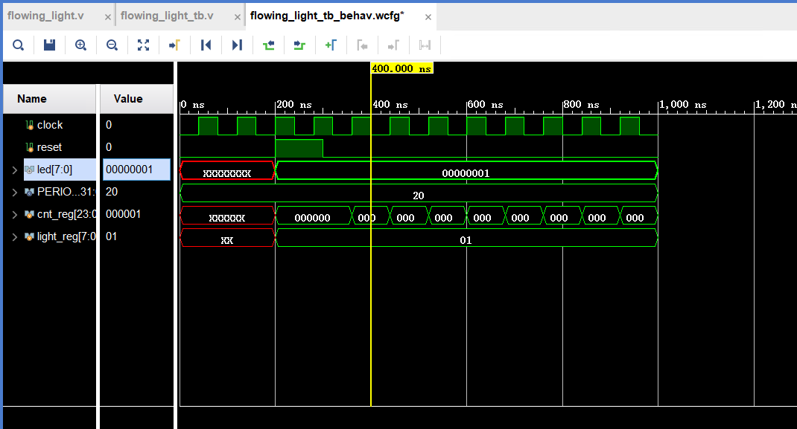Switch to the flowing_light.v tab
The image size is (797, 429).
tap(45, 16)
